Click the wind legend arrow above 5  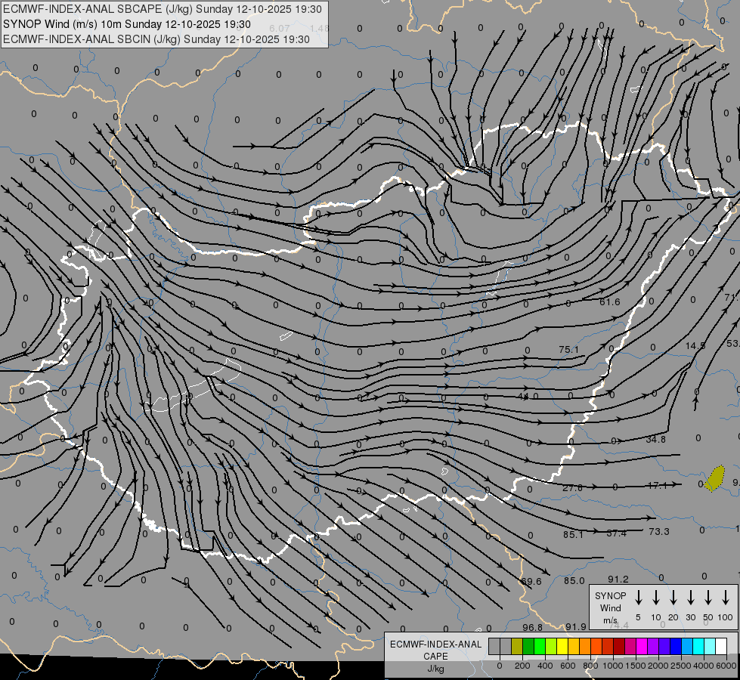tap(638, 598)
